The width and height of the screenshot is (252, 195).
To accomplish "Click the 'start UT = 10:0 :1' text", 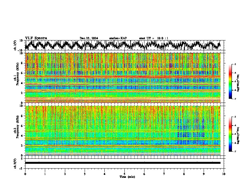I will point(154,38).
